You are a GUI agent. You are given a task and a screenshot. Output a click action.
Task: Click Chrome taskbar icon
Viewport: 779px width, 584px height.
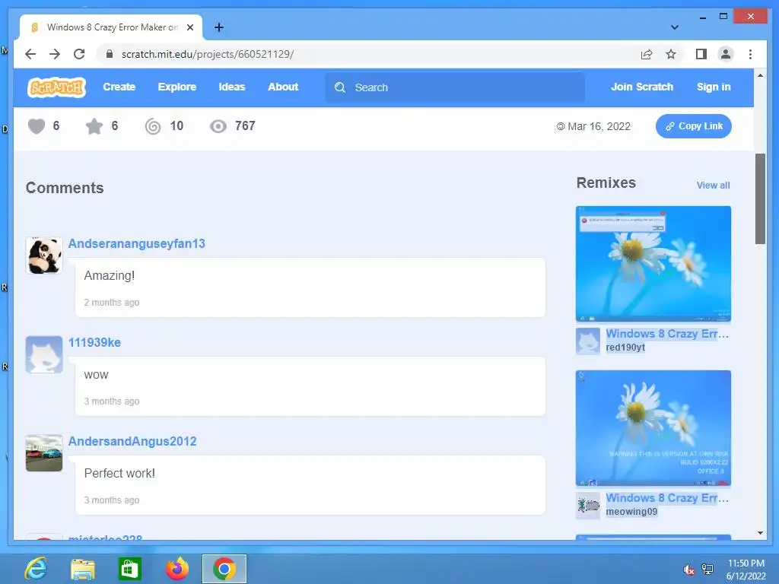click(224, 569)
